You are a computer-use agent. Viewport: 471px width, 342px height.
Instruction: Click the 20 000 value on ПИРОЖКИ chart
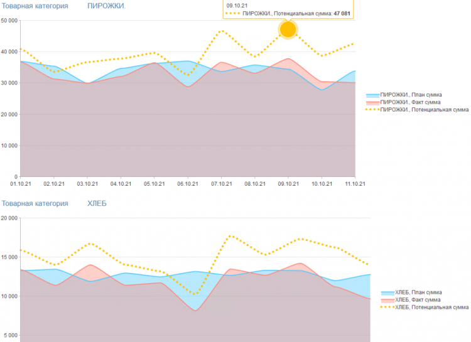coord(9,114)
